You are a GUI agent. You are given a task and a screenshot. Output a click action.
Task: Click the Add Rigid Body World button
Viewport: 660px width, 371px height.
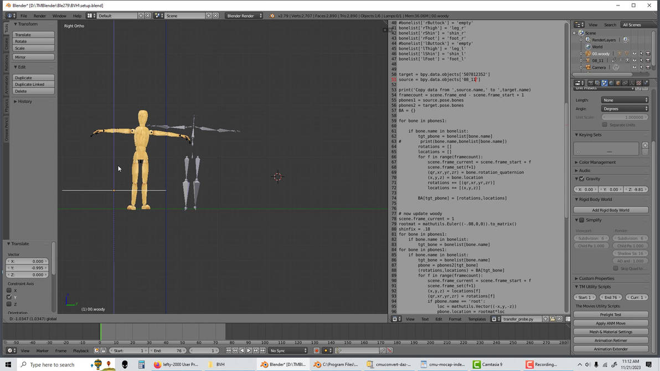(x=611, y=210)
